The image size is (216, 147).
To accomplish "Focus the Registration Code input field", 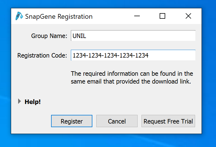I will click(x=133, y=55).
